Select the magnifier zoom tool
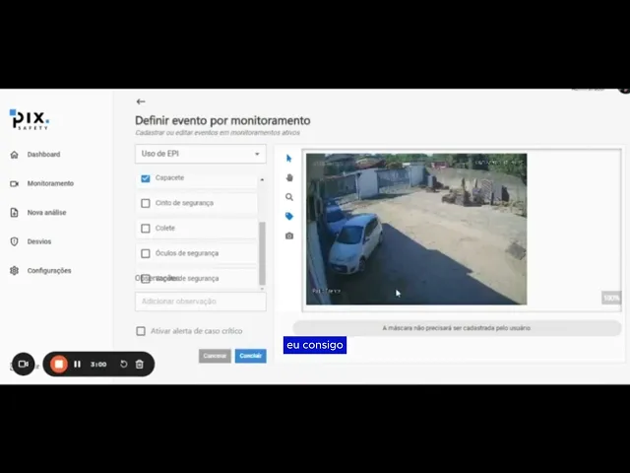The width and height of the screenshot is (630, 473). (289, 197)
